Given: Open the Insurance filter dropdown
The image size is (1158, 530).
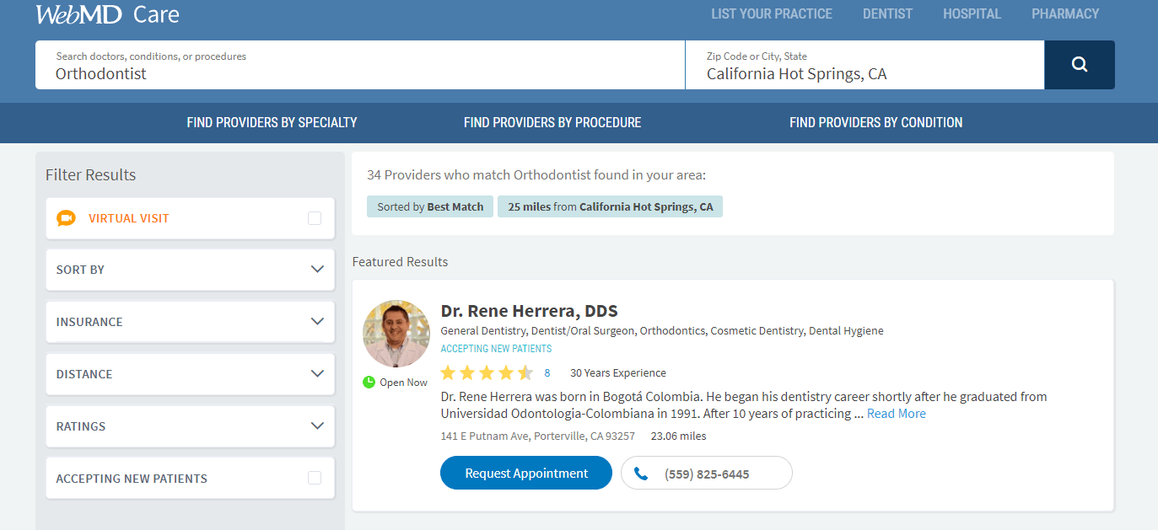Looking at the screenshot, I should coord(318,321).
